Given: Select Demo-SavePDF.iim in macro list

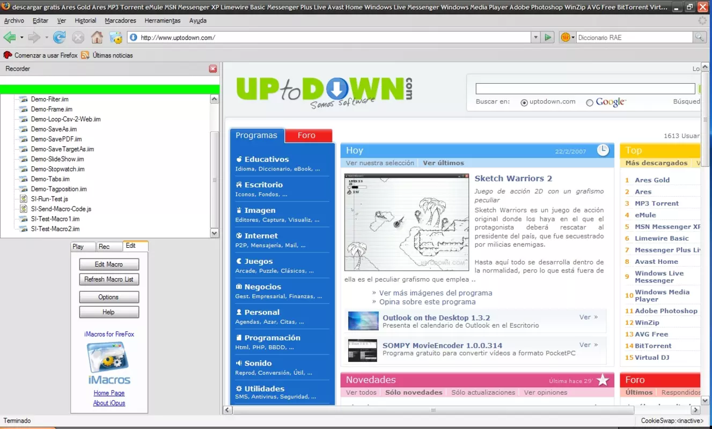Looking at the screenshot, I should tap(56, 139).
